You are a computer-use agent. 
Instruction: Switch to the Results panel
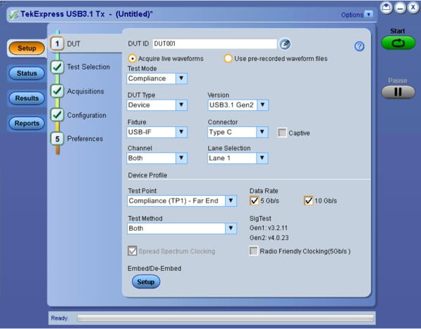[x=27, y=98]
